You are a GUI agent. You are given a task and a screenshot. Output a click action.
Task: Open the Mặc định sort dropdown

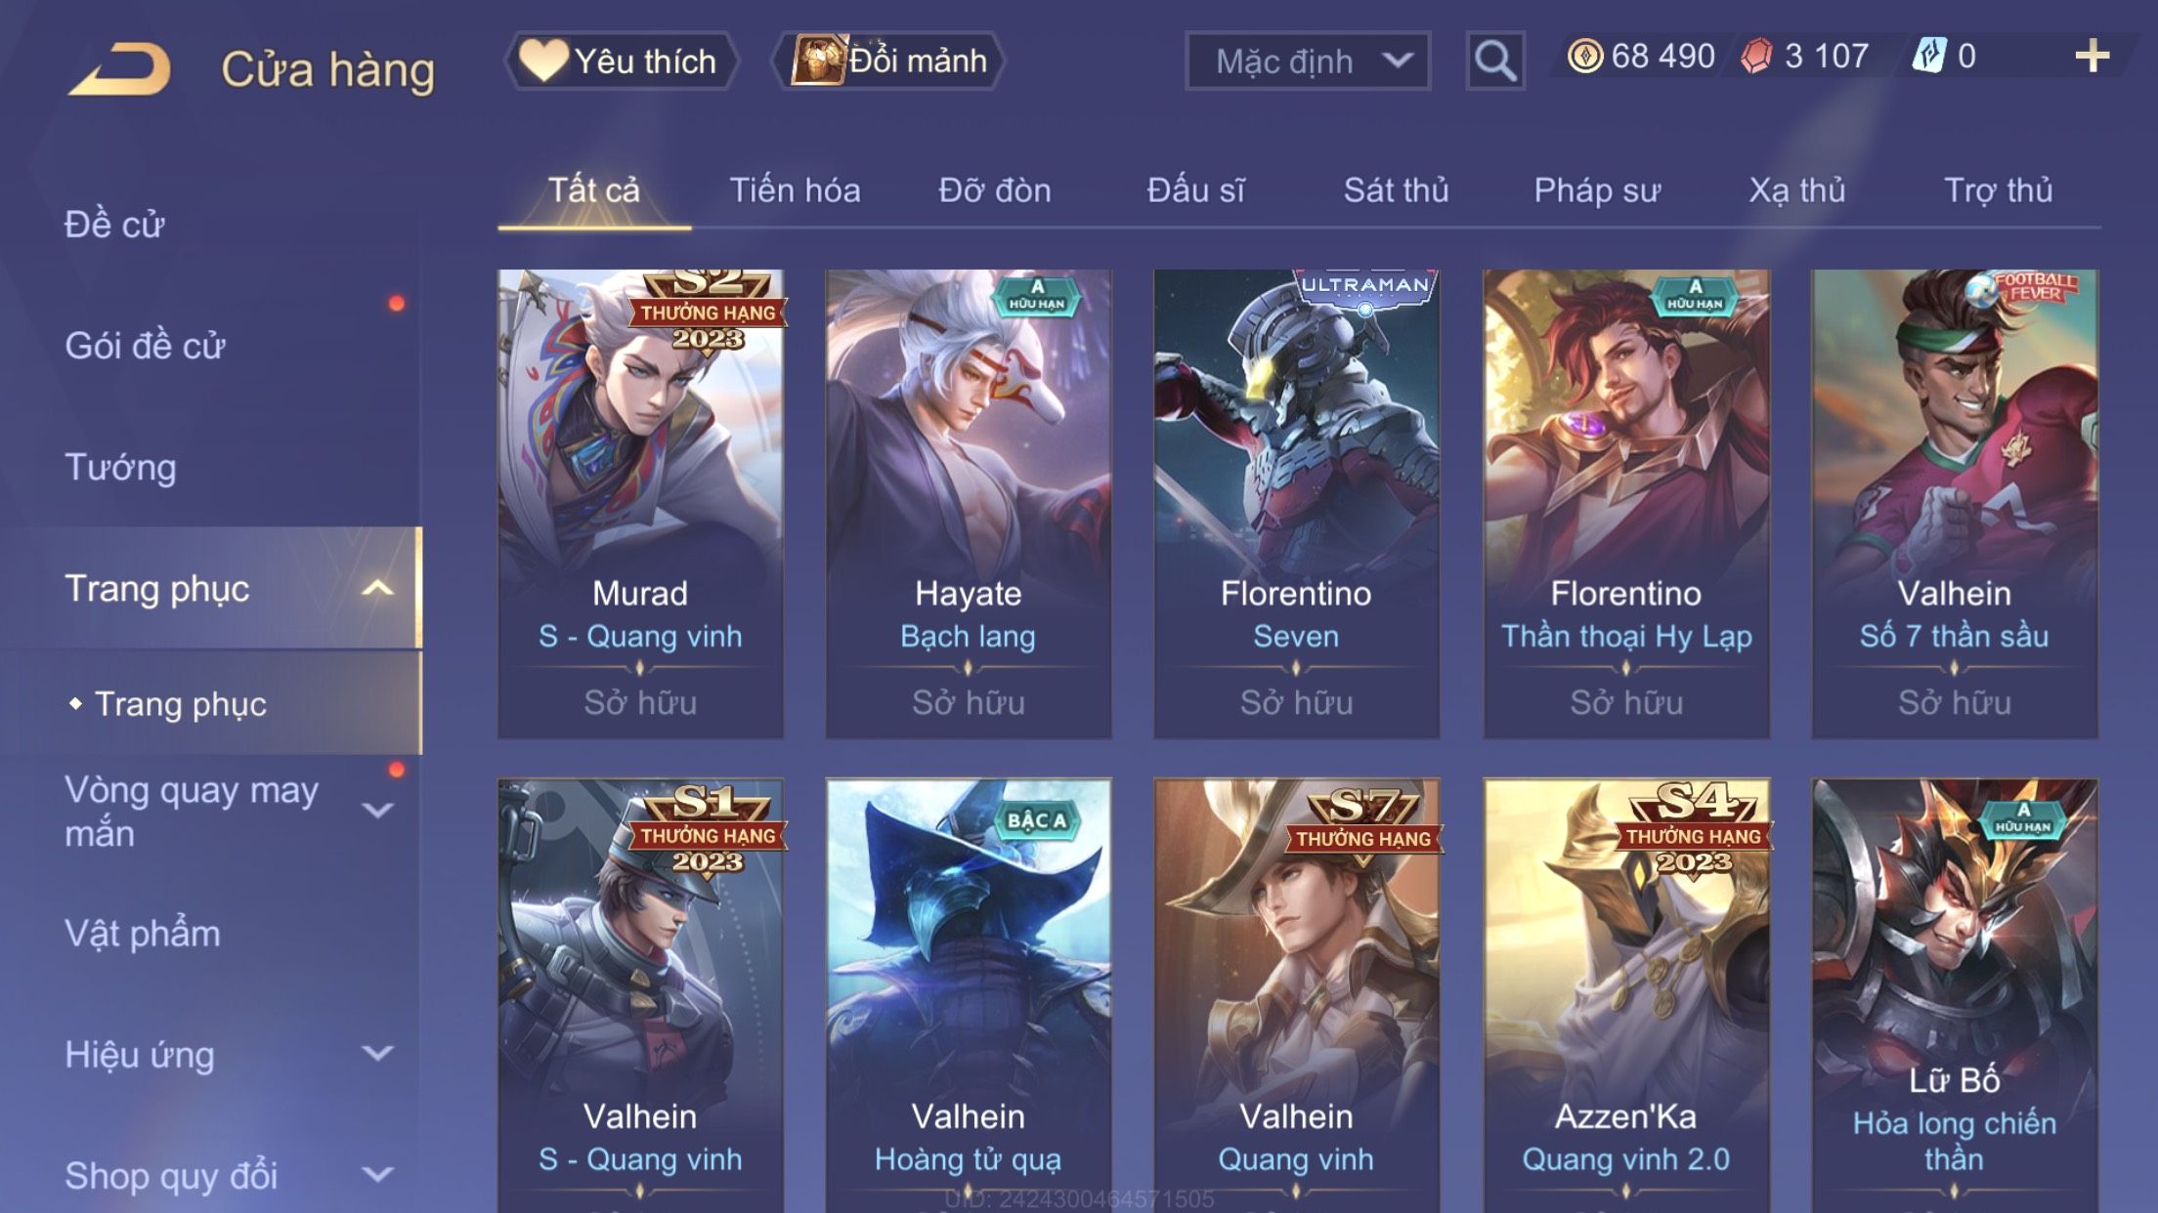pyautogui.click(x=1308, y=61)
